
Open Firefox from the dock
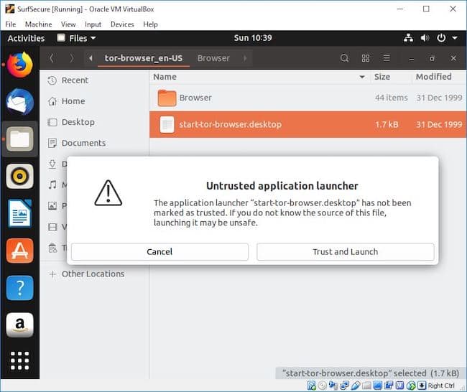click(x=19, y=65)
